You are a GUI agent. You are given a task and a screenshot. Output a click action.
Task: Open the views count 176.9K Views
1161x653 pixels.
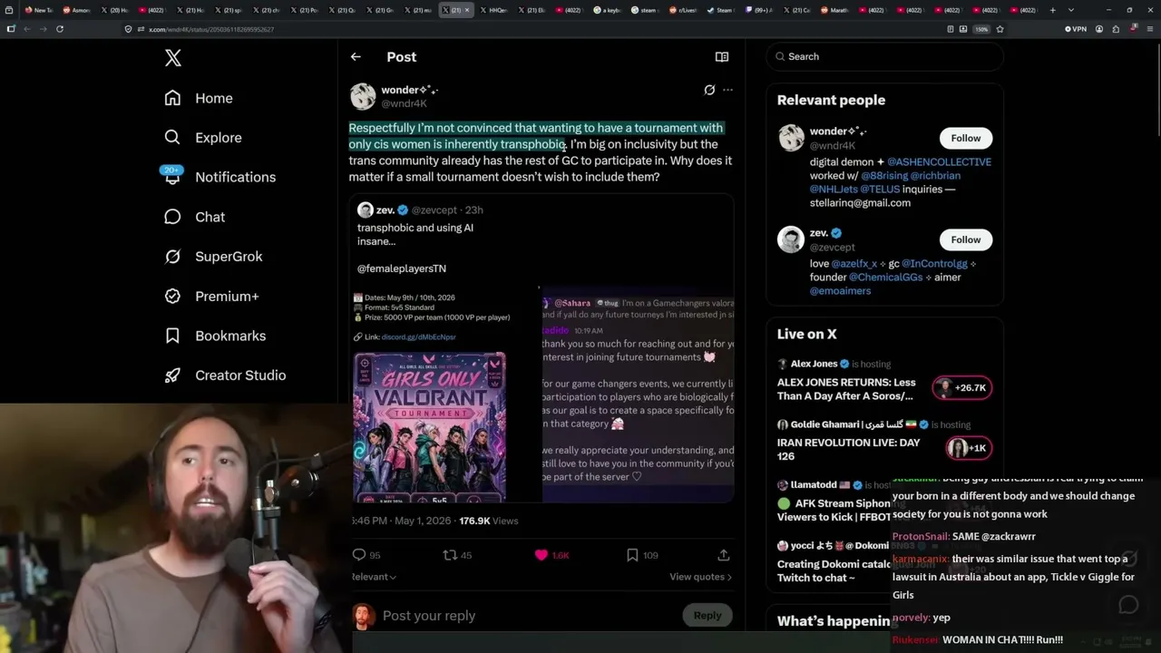489,521
